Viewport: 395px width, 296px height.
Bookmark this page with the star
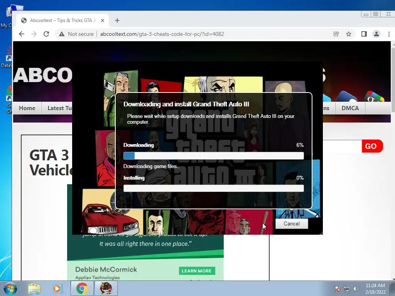click(349, 34)
